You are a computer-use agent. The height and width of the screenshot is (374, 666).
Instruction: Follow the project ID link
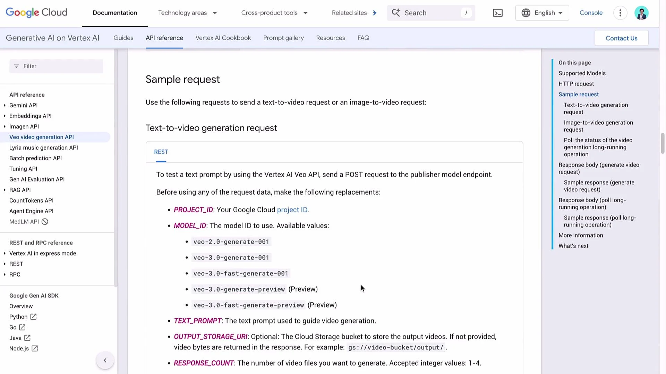click(x=292, y=210)
